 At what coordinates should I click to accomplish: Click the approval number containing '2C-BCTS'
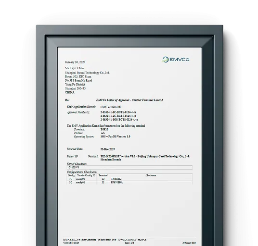[x=118, y=116]
